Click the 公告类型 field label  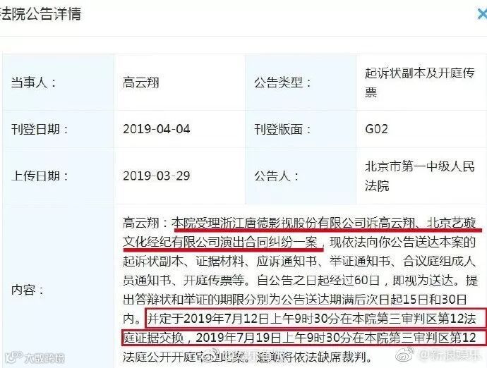(282, 83)
